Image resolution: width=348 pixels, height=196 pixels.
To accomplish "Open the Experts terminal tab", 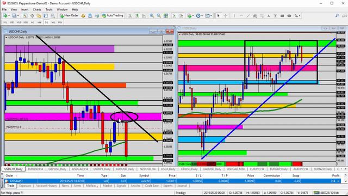I will tap(168, 186).
